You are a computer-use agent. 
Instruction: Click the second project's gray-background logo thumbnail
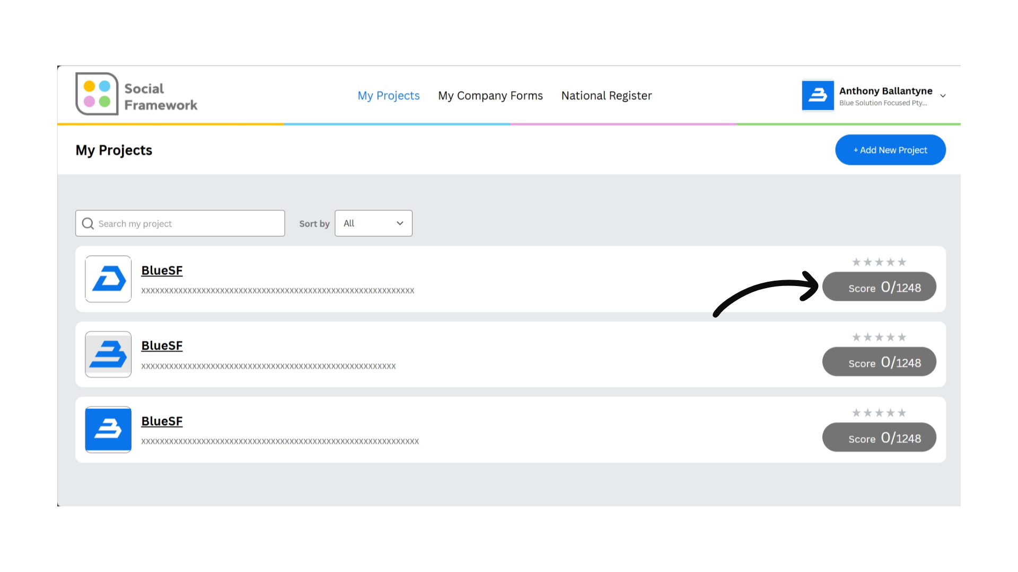point(108,354)
